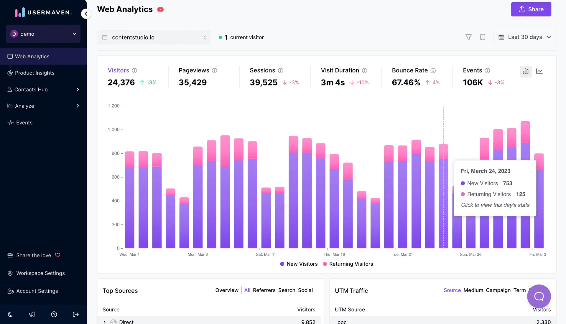
Task: Click the Share button
Action: 531,9
